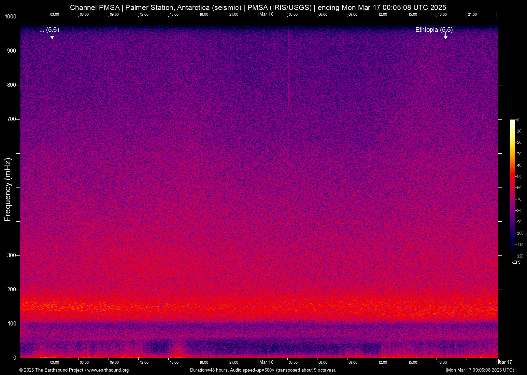Click the -100 color scale value

(x=519, y=233)
